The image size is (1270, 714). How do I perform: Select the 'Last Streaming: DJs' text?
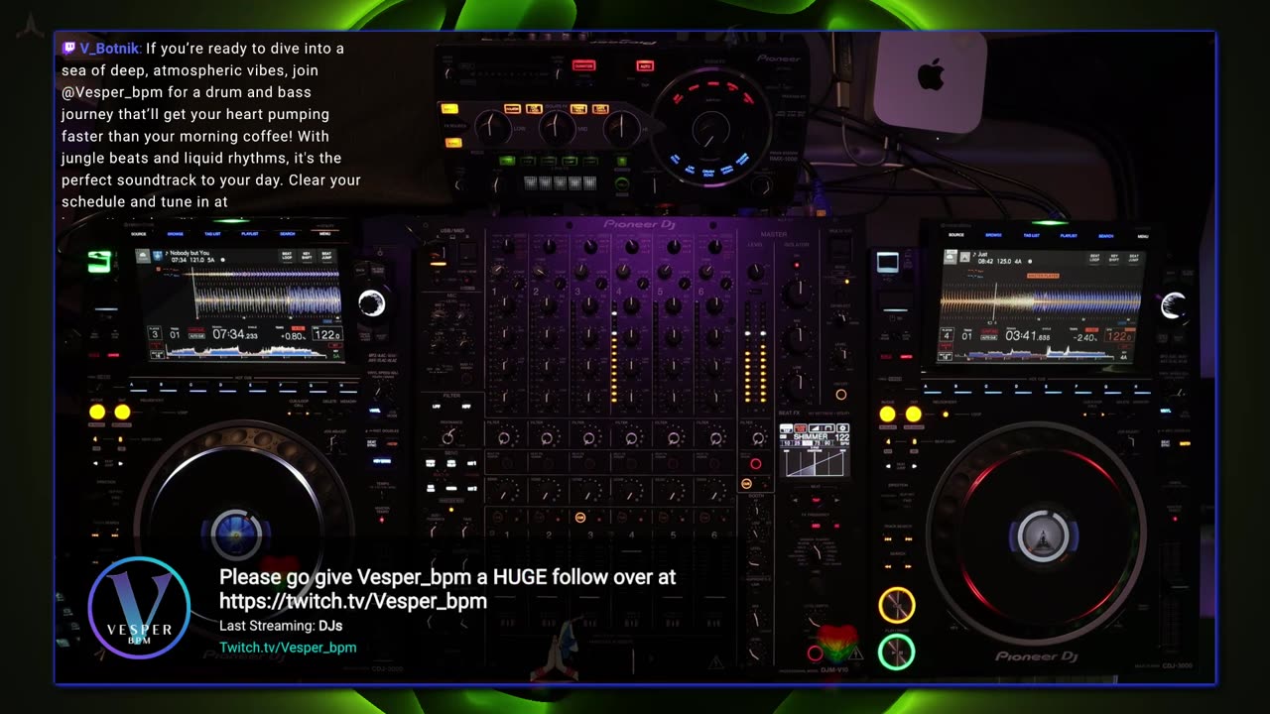click(x=281, y=626)
